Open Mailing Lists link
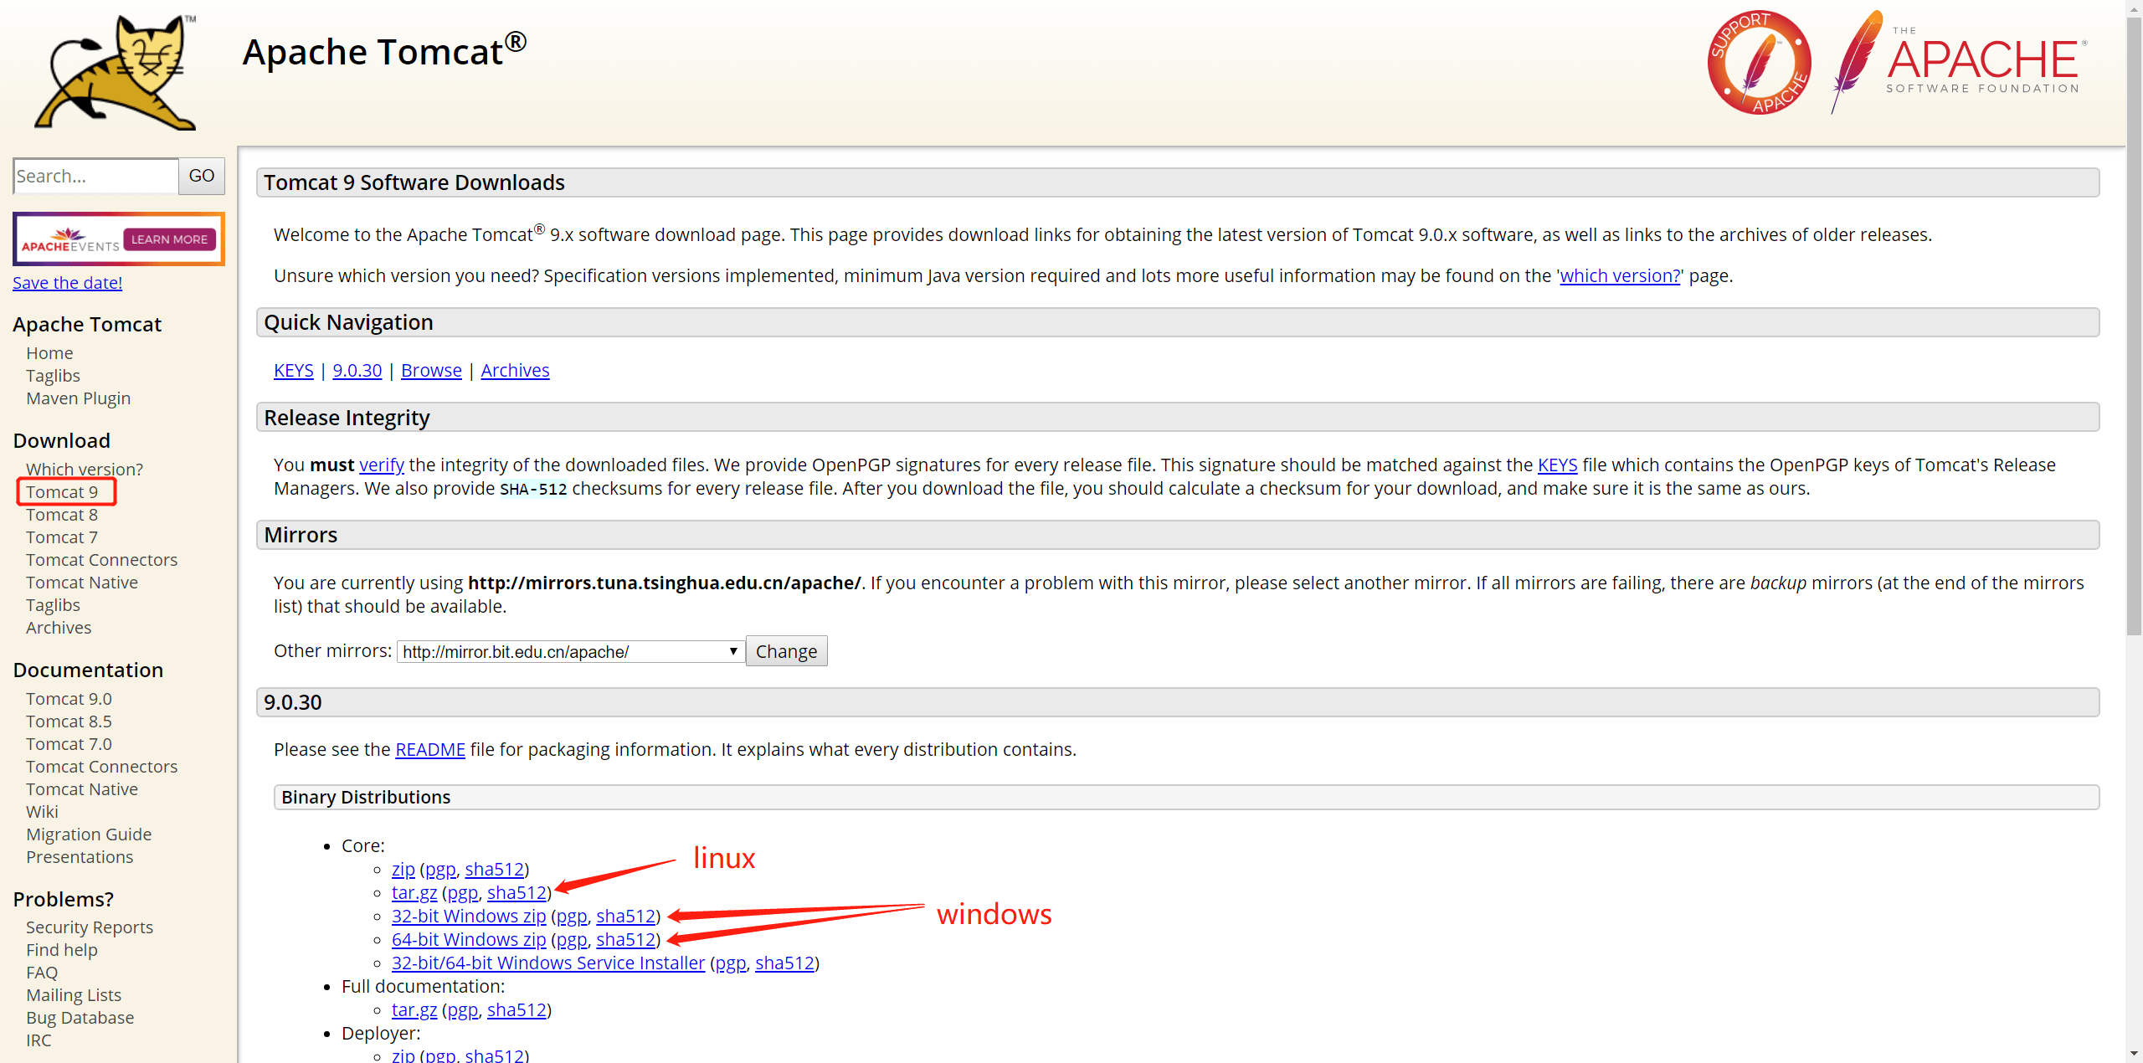Image resolution: width=2143 pixels, height=1063 pixels. click(x=74, y=995)
